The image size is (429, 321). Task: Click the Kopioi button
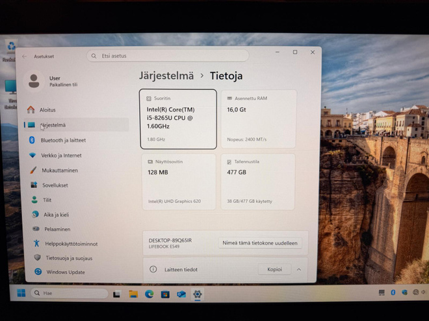274,269
